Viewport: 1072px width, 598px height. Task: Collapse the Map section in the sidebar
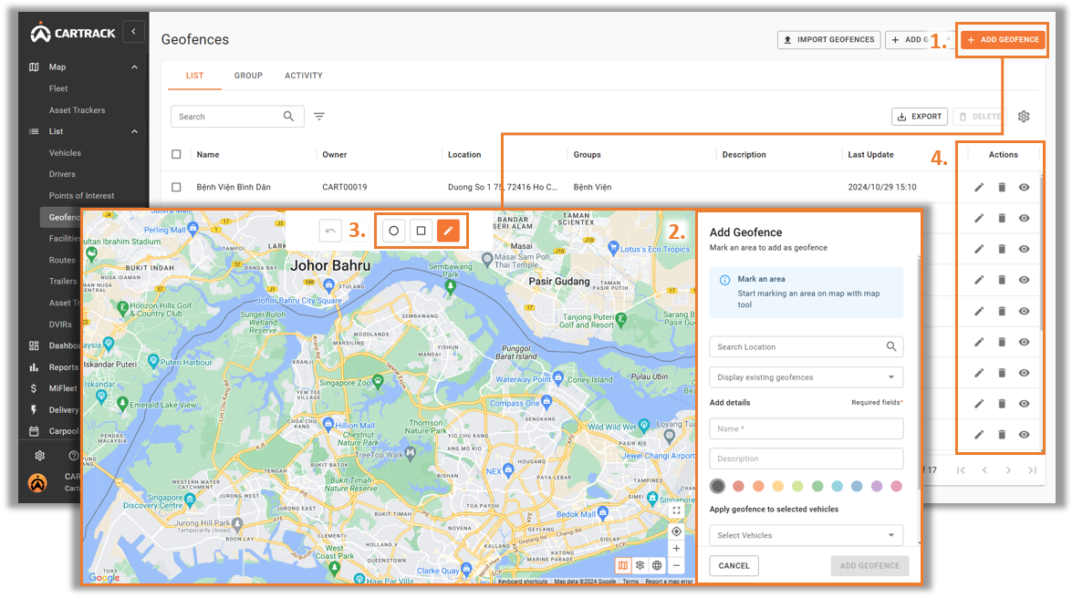(135, 67)
